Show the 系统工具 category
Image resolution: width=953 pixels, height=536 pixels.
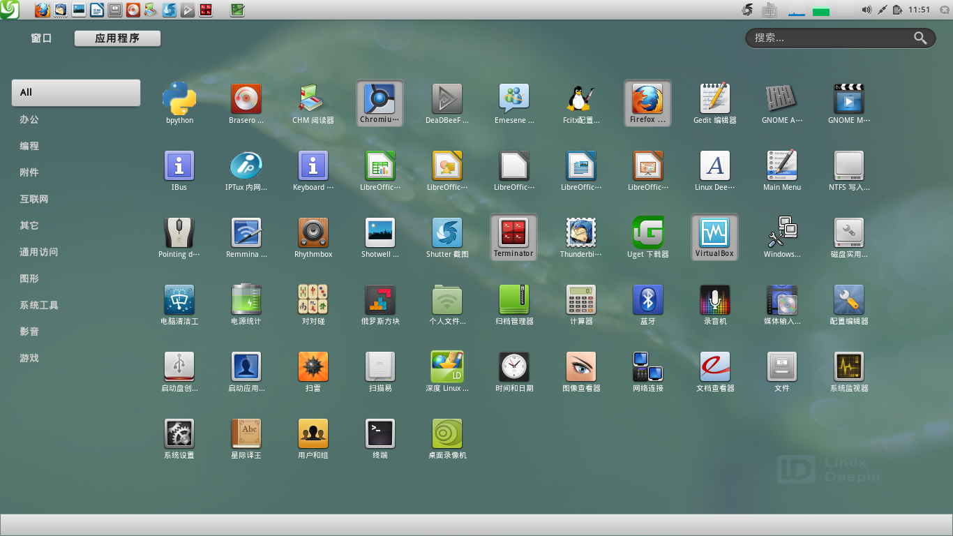tap(39, 305)
